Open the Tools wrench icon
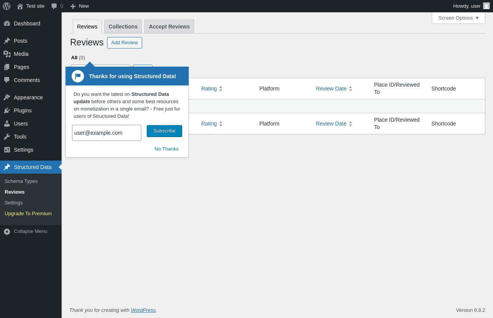493x318 pixels. pos(7,137)
